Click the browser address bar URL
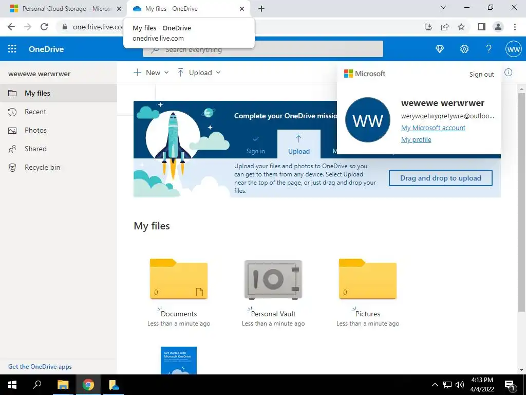Viewport: 526px width, 395px height. [98, 27]
